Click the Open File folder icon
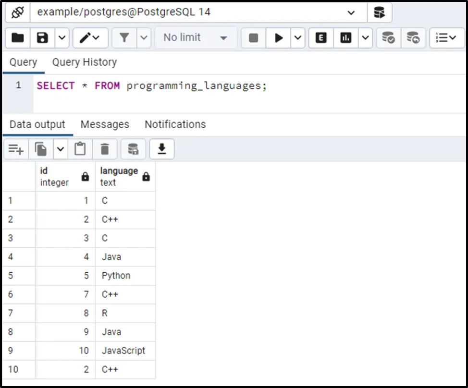The width and height of the screenshot is (468, 388). [x=18, y=38]
